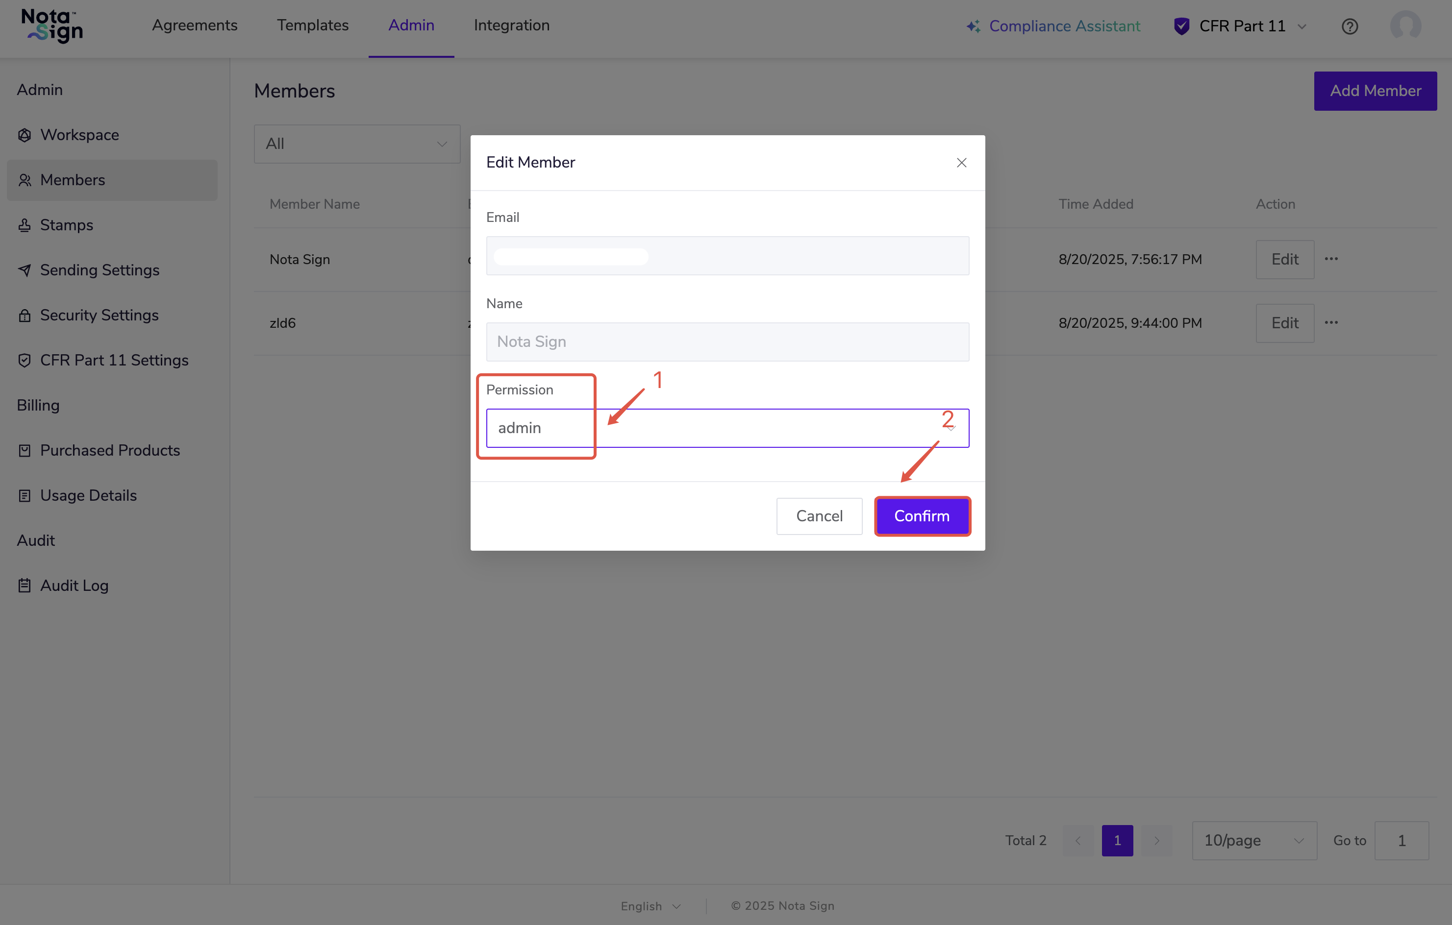The width and height of the screenshot is (1452, 925).
Task: Click the user profile avatar
Action: click(x=1405, y=26)
